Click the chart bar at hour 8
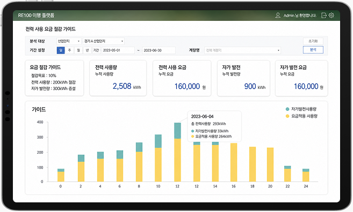353x212 pixels. click(x=139, y=162)
